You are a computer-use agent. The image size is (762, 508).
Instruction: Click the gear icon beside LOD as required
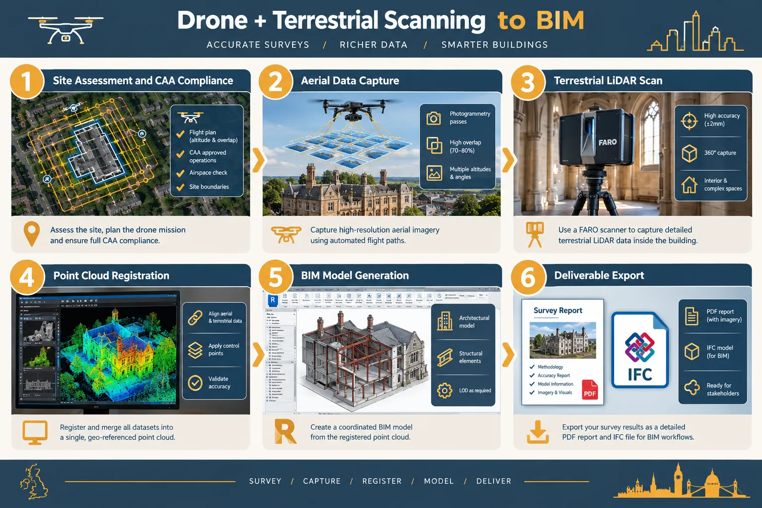(444, 390)
